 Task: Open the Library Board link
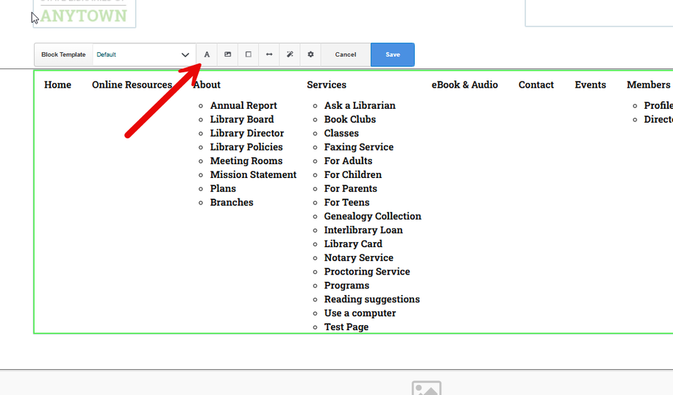point(242,119)
